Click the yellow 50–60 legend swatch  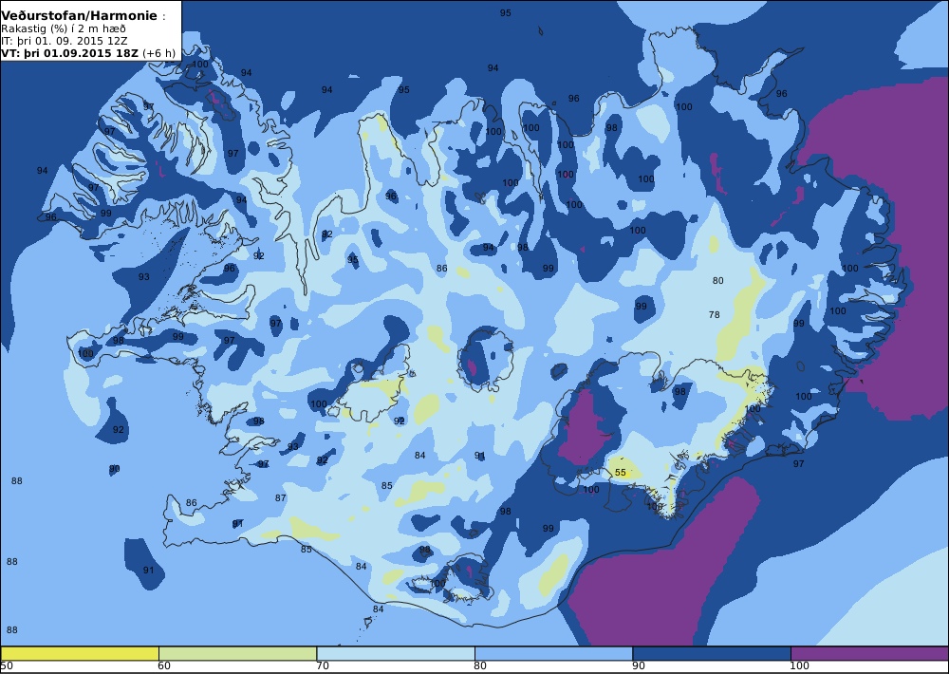pyautogui.click(x=80, y=653)
